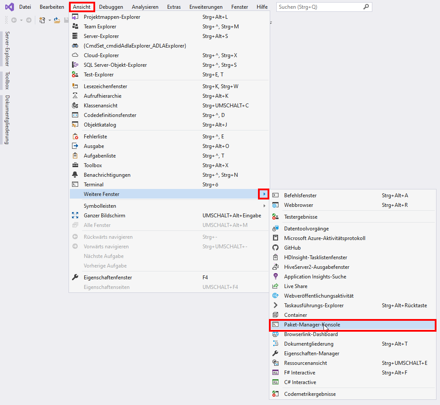Click the Application Insights-Suche lightbulb icon
The width and height of the screenshot is (440, 405).
[275, 277]
